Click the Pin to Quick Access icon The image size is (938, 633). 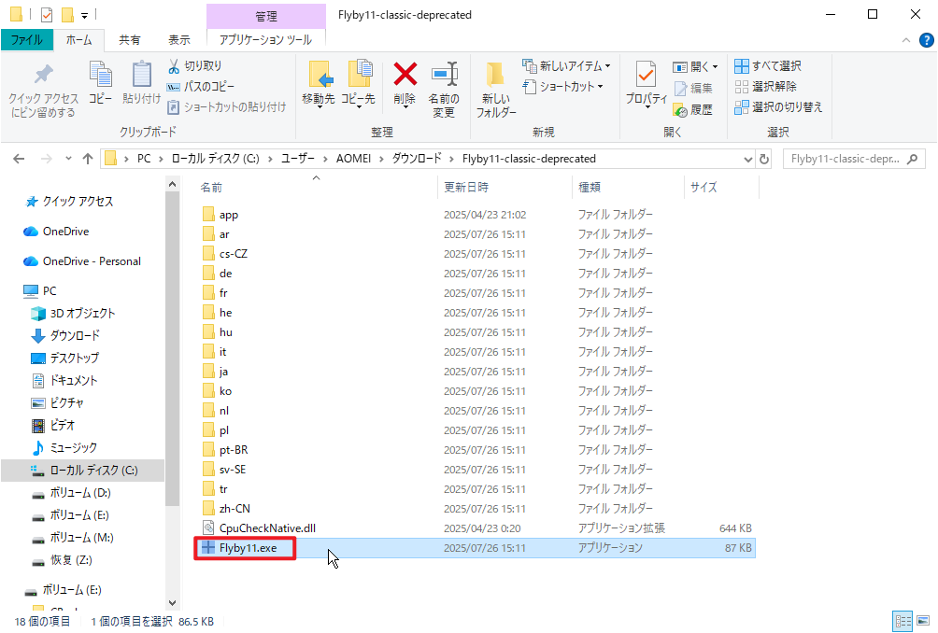coord(43,75)
